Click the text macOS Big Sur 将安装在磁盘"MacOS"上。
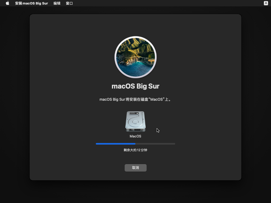This screenshot has height=203, width=271. 135,99
